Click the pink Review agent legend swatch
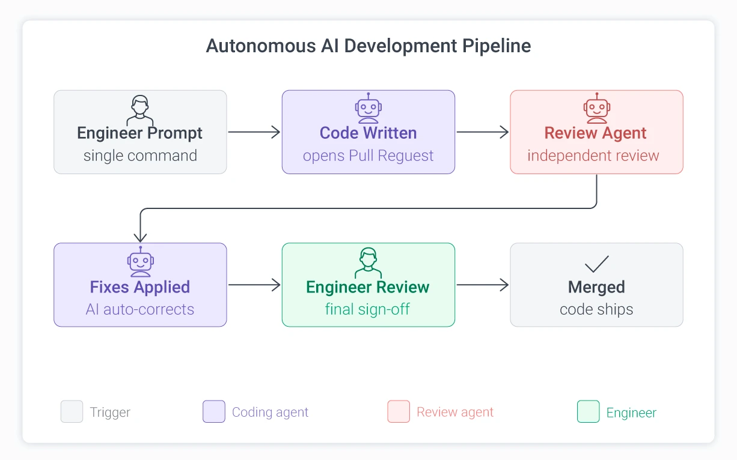Viewport: 737px width, 460px height. 399,412
